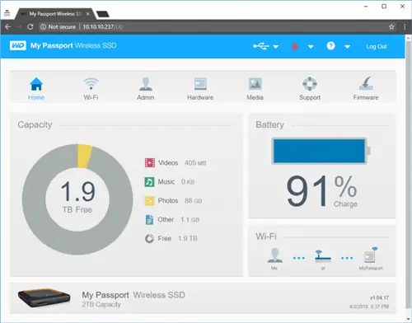Select the My Passport Wireless SSD browser tab

coord(55,14)
